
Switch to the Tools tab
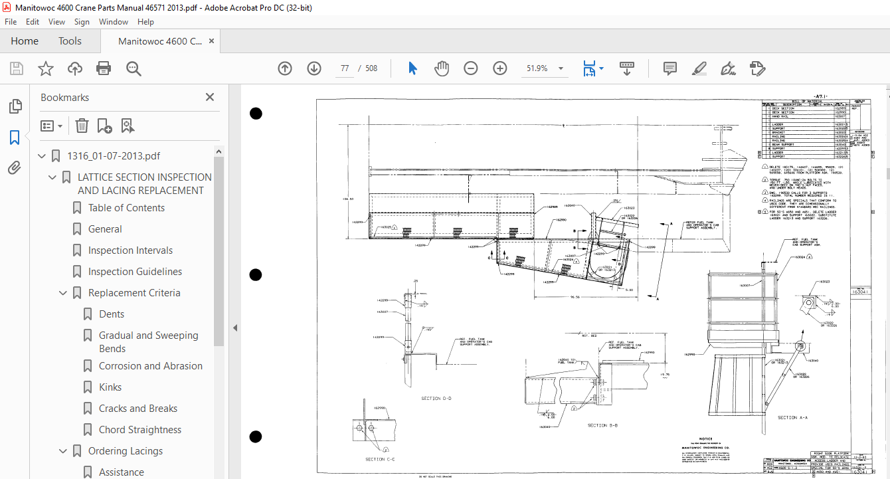tap(70, 41)
